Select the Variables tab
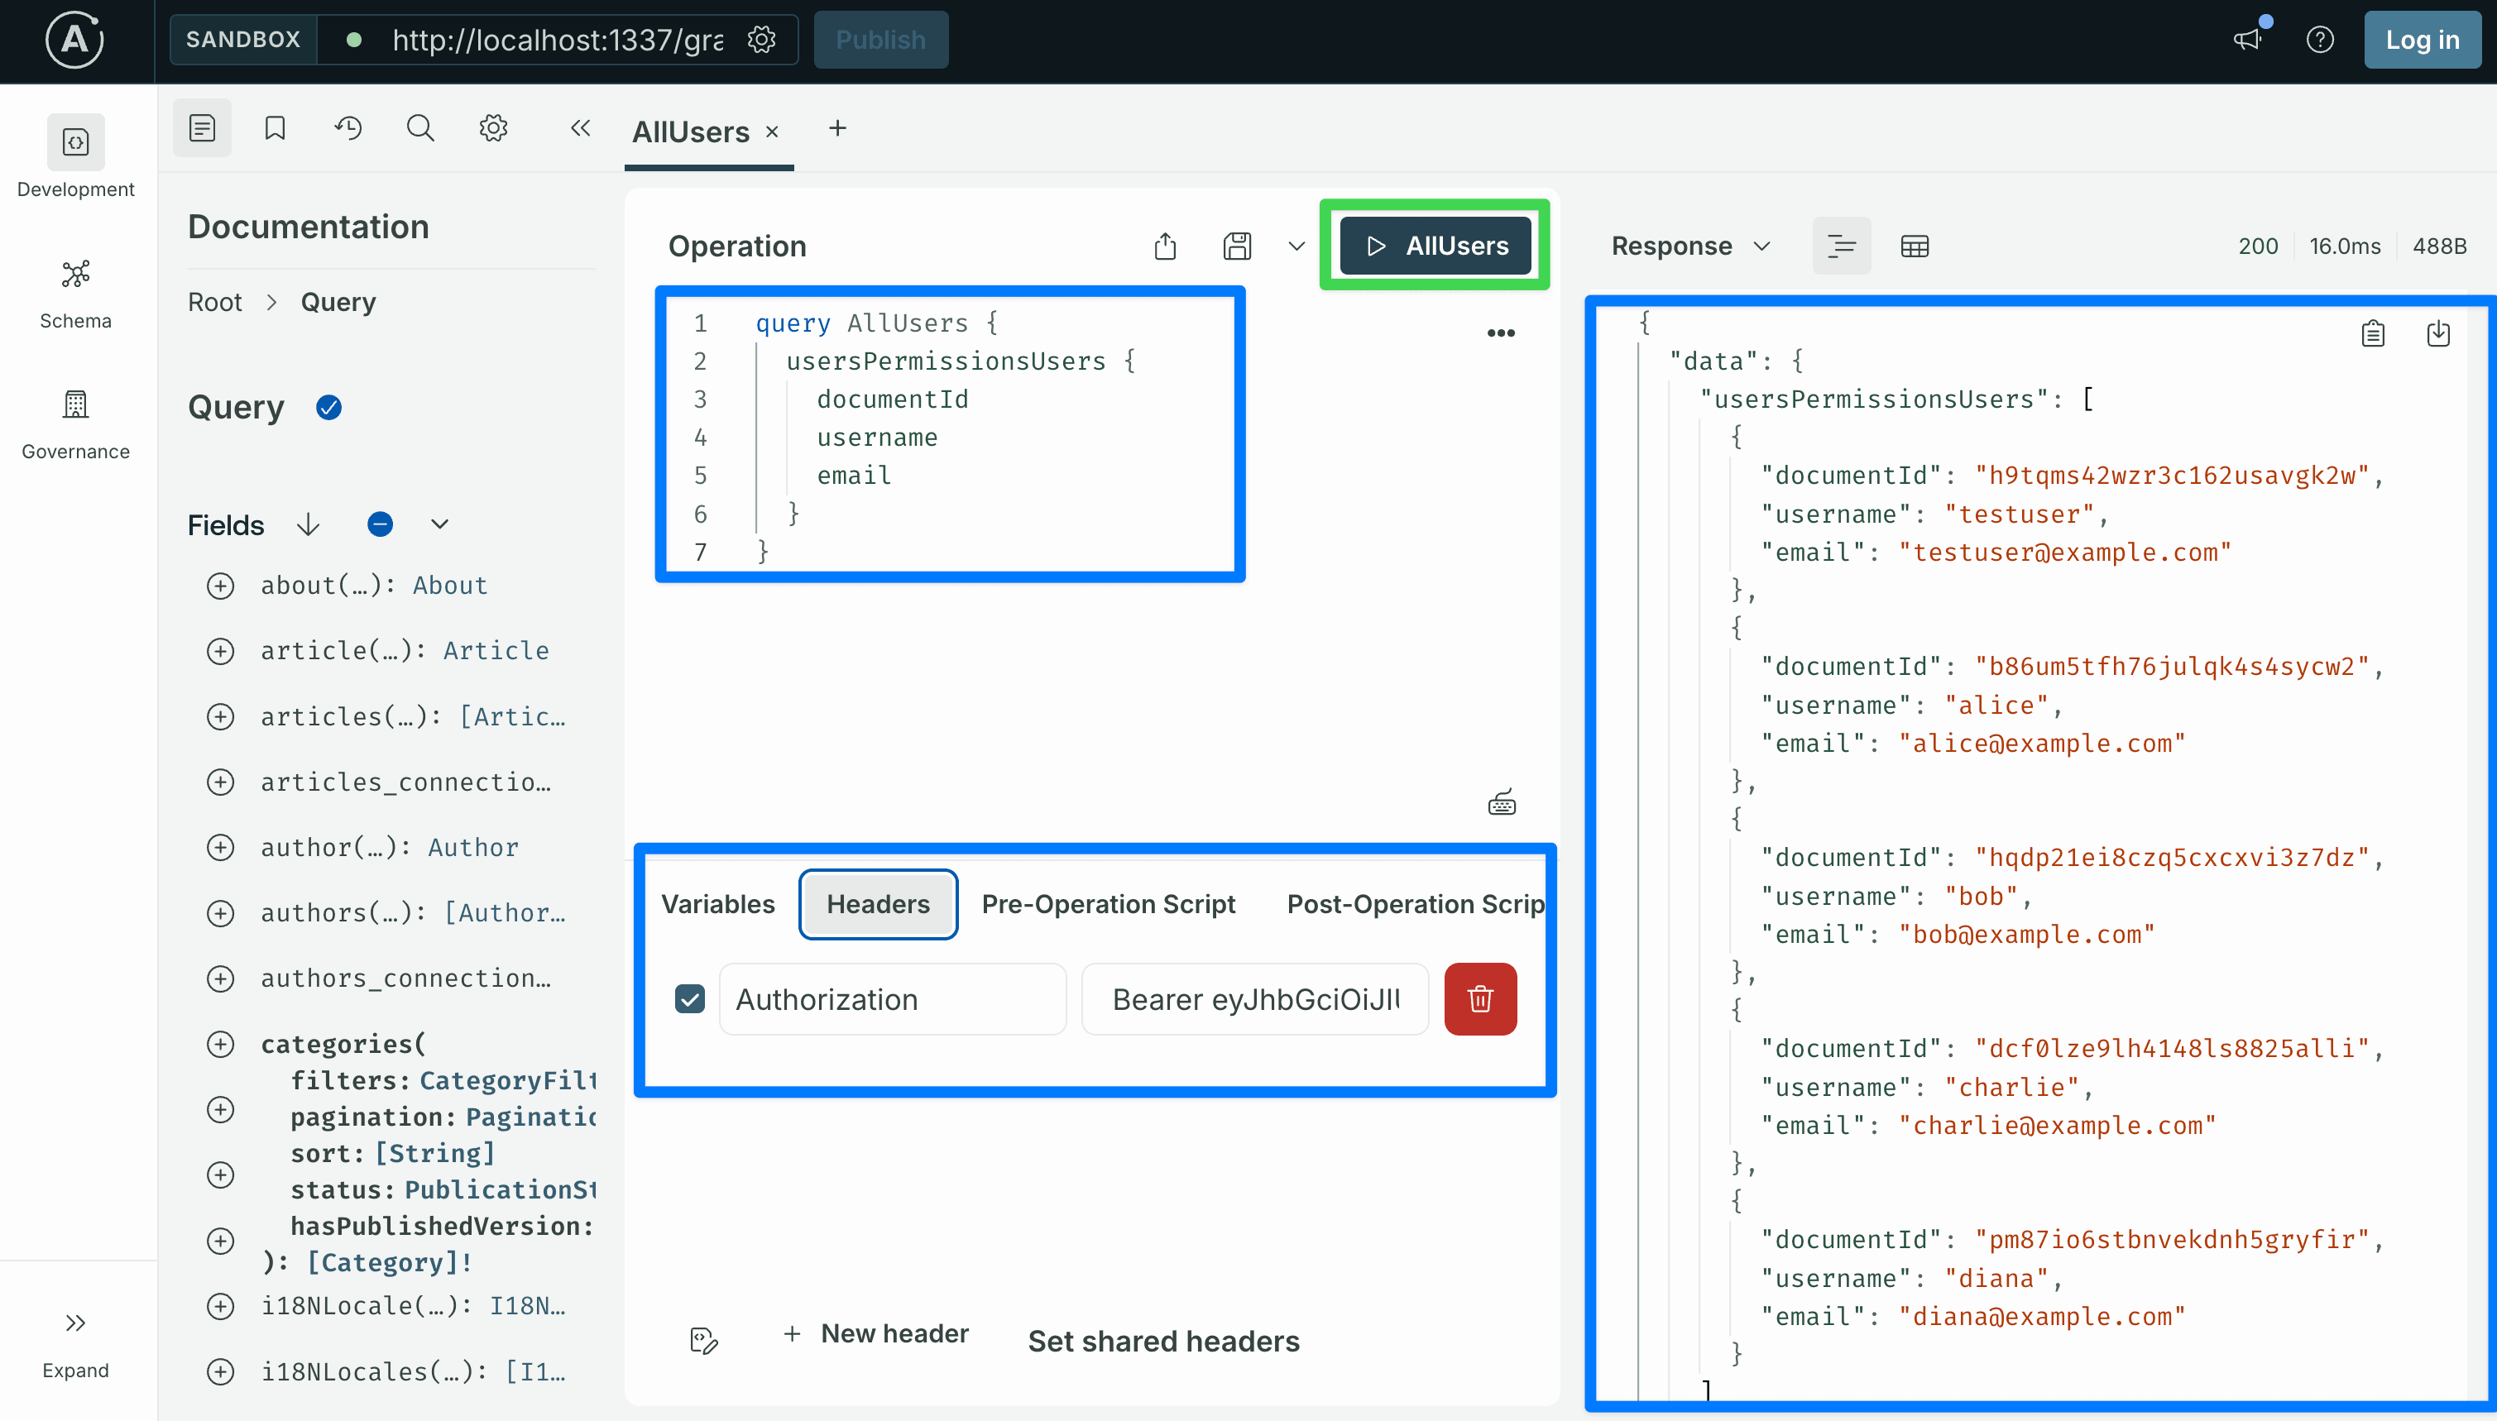Image resolution: width=2497 pixels, height=1421 pixels. 718,904
